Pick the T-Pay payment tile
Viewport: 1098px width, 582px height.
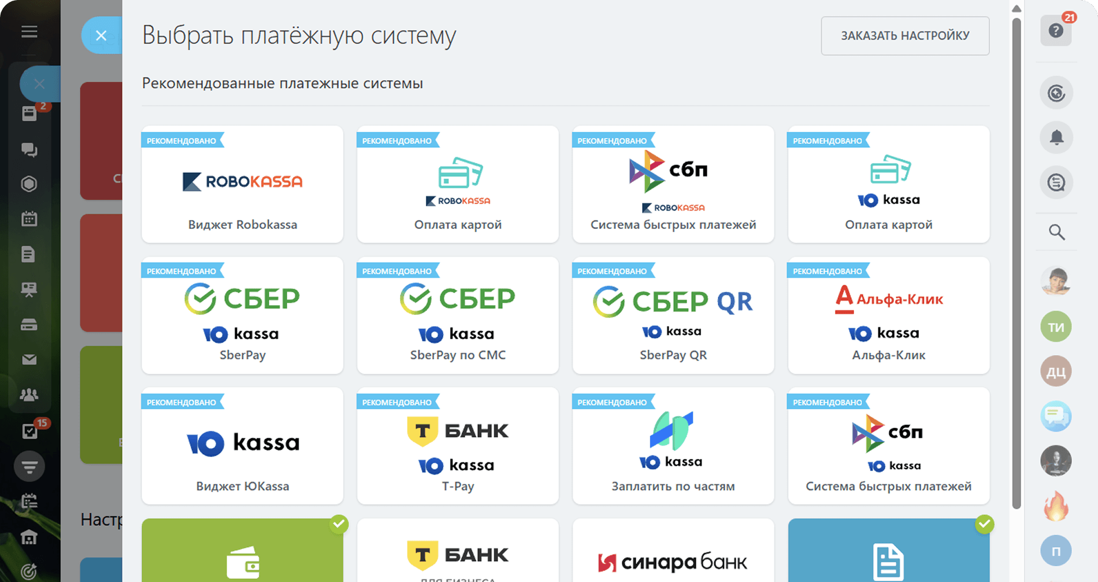(x=458, y=446)
